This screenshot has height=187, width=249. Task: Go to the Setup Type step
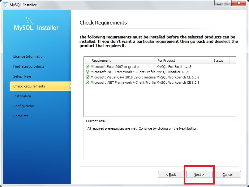coord(22,76)
